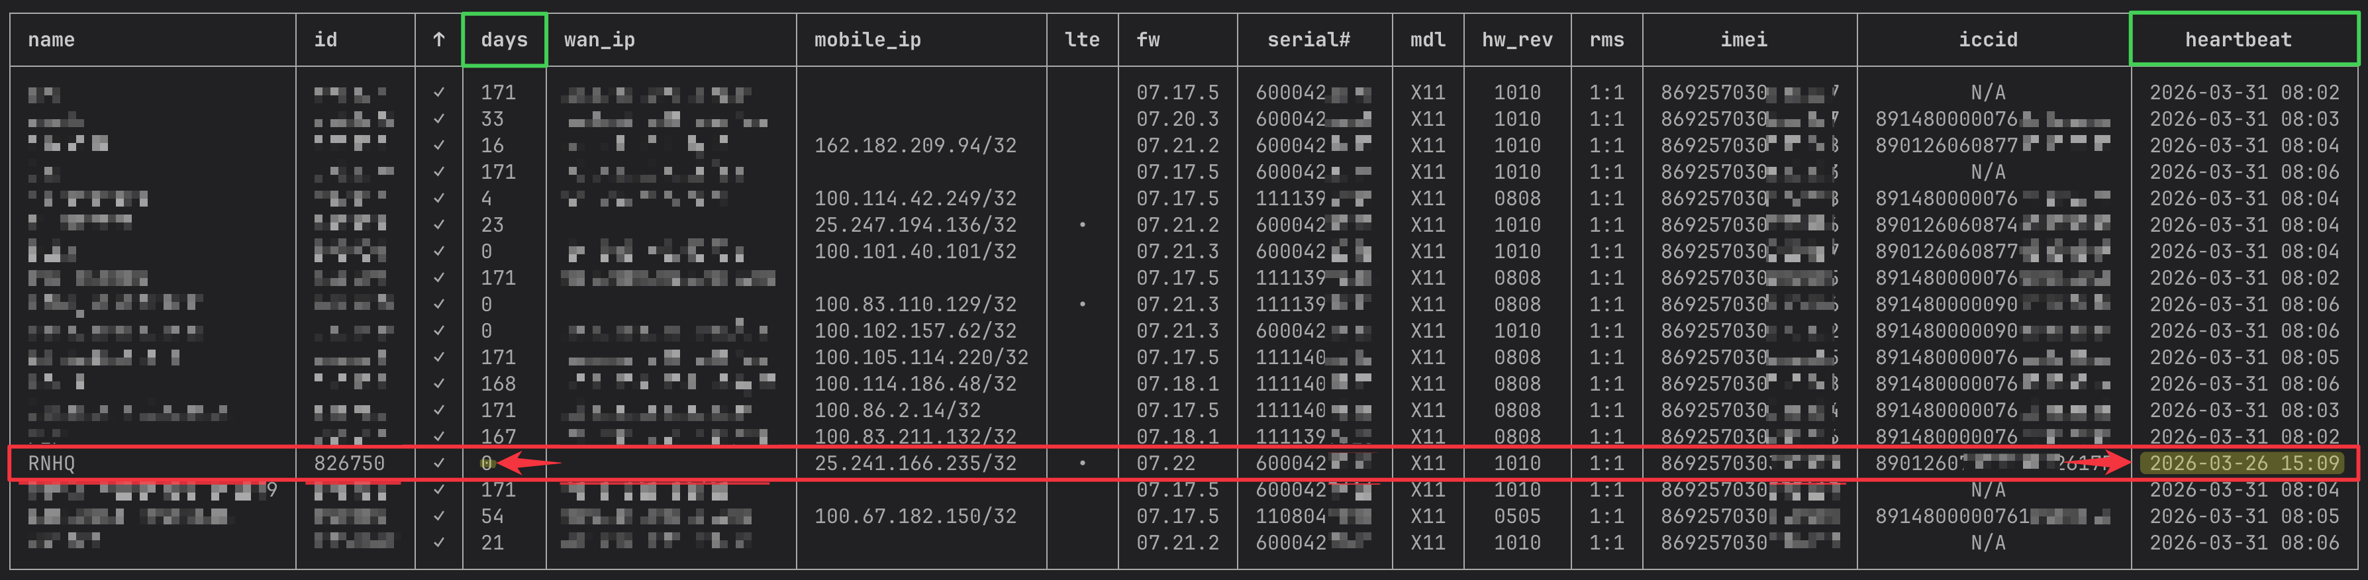Click the iccid column header

pyautogui.click(x=1987, y=40)
